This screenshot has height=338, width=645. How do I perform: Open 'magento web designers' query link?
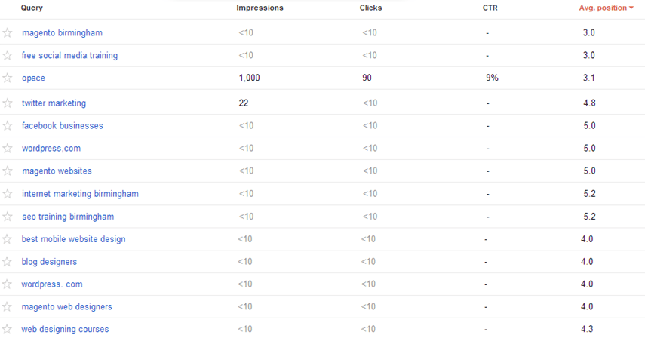tap(66, 306)
